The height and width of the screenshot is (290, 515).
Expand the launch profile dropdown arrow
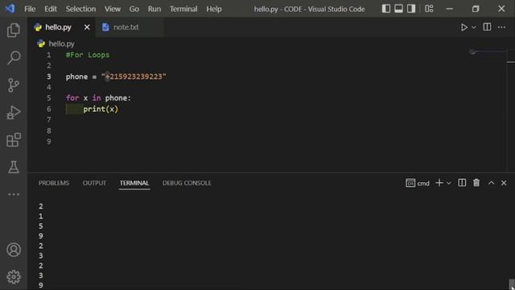(x=449, y=183)
